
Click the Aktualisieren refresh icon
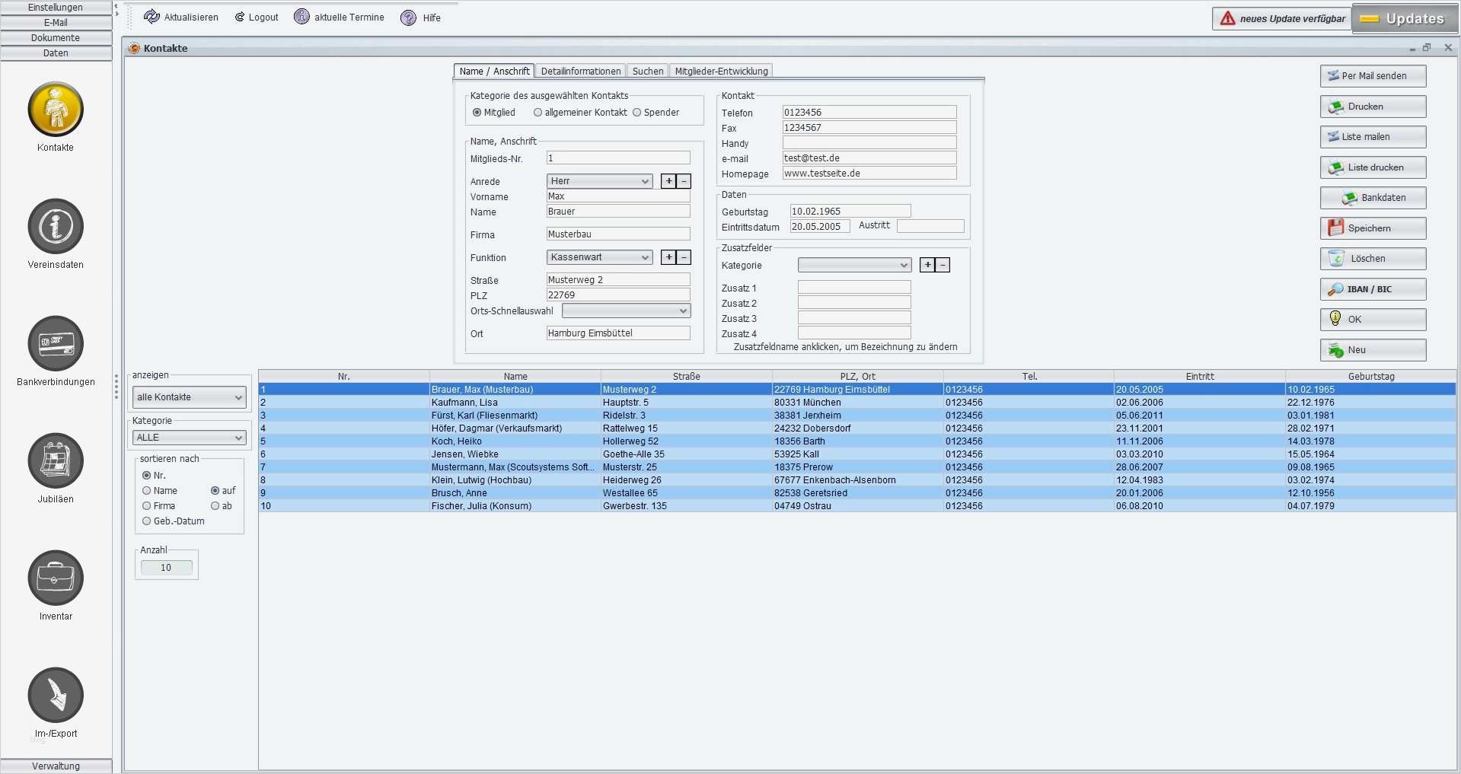(152, 17)
